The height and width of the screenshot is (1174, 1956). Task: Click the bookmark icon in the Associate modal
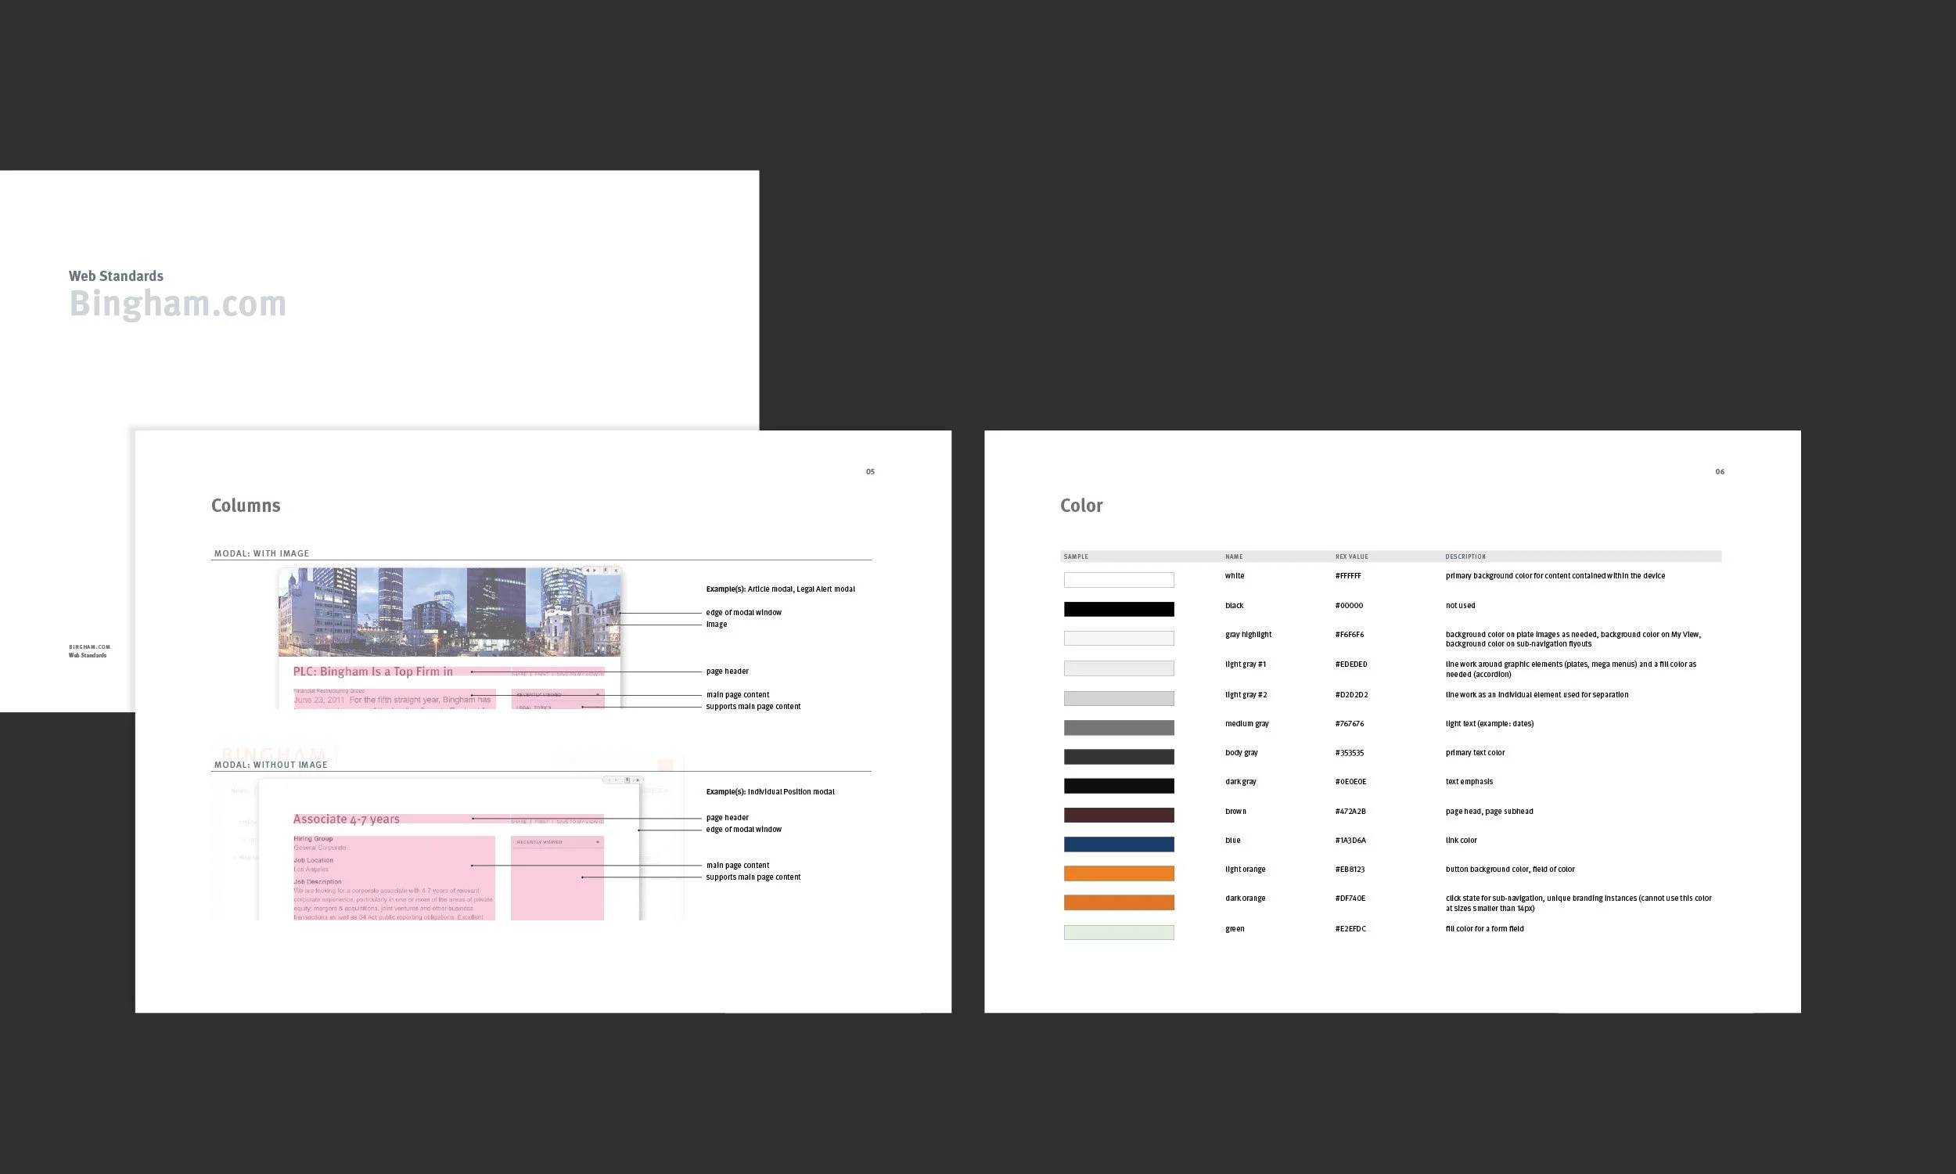point(627,780)
